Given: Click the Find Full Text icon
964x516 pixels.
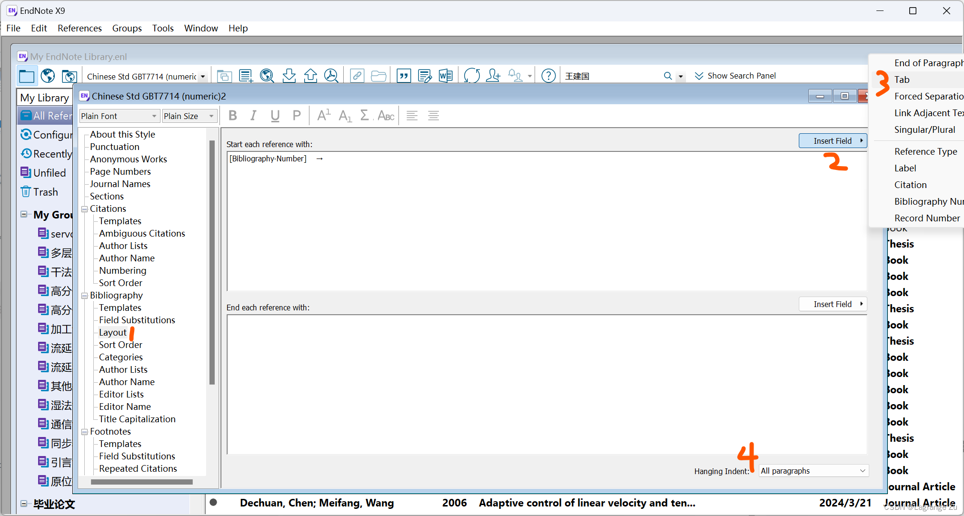Looking at the screenshot, I should [331, 76].
